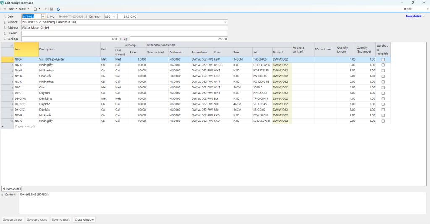The image size is (430, 224).
Task: Expand the Completed status dropdown
Action: tap(423, 16)
